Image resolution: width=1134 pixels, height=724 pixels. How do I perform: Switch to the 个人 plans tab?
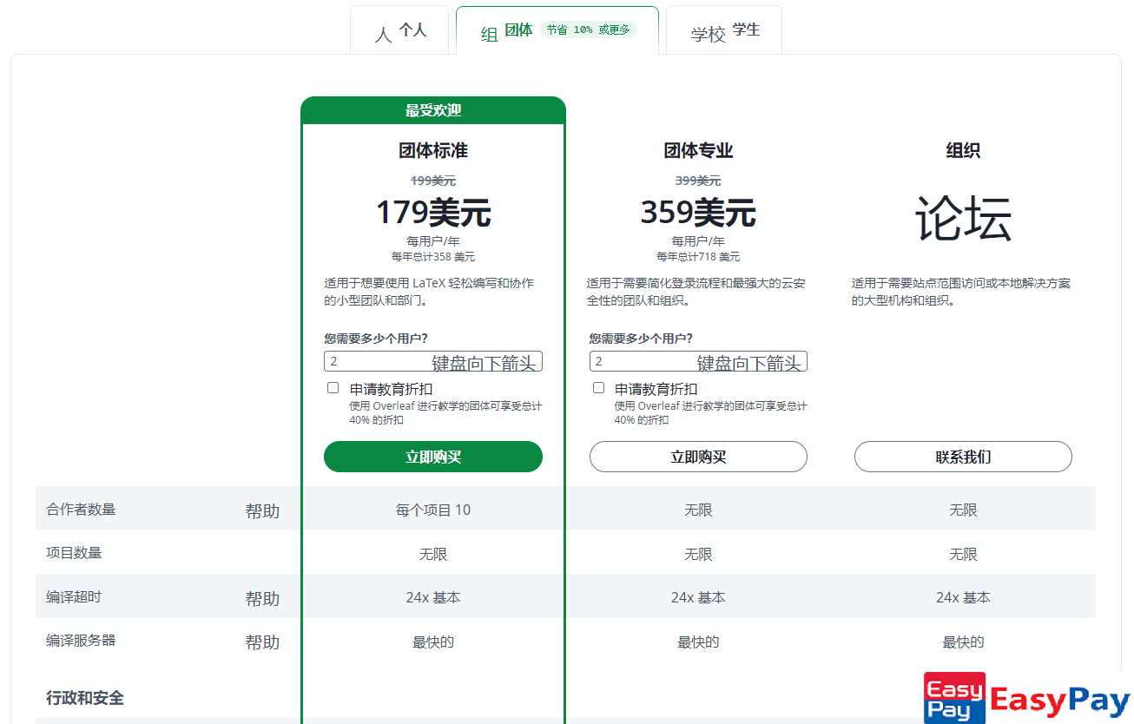pyautogui.click(x=399, y=31)
